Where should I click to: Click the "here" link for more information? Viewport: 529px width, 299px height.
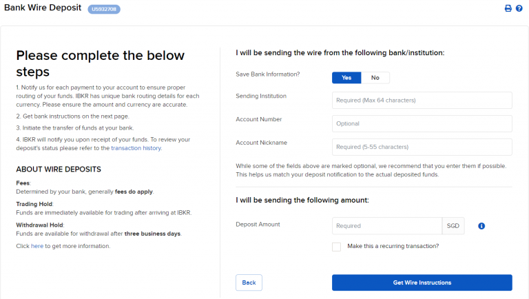tap(37, 246)
